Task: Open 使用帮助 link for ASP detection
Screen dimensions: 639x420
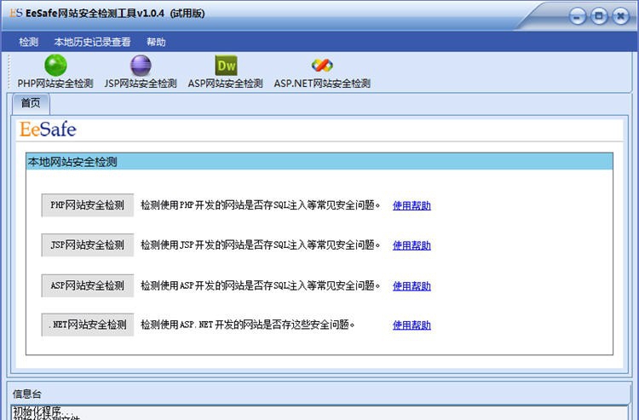Action: [x=412, y=286]
